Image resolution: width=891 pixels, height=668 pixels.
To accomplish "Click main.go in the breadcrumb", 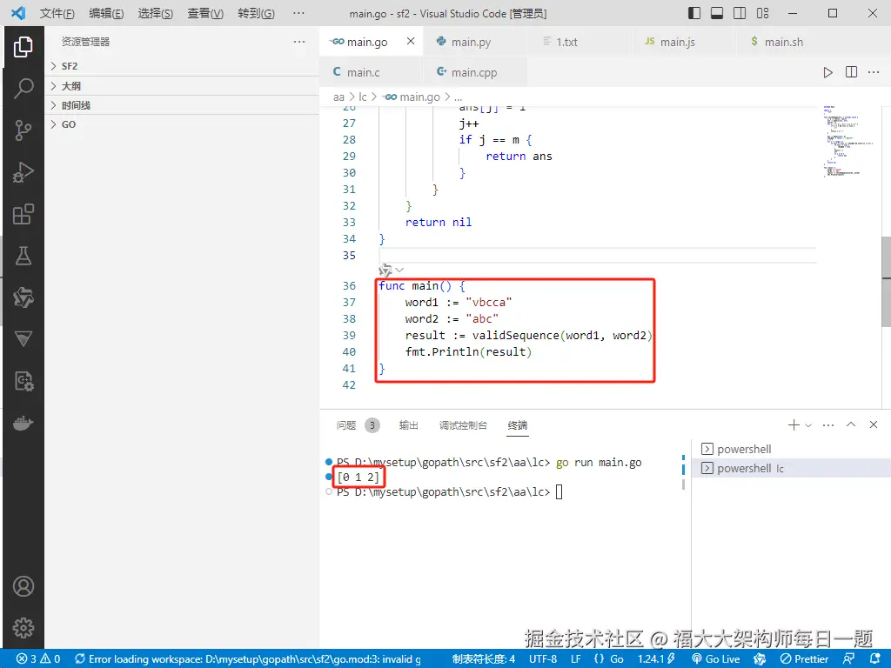I will click(x=412, y=97).
